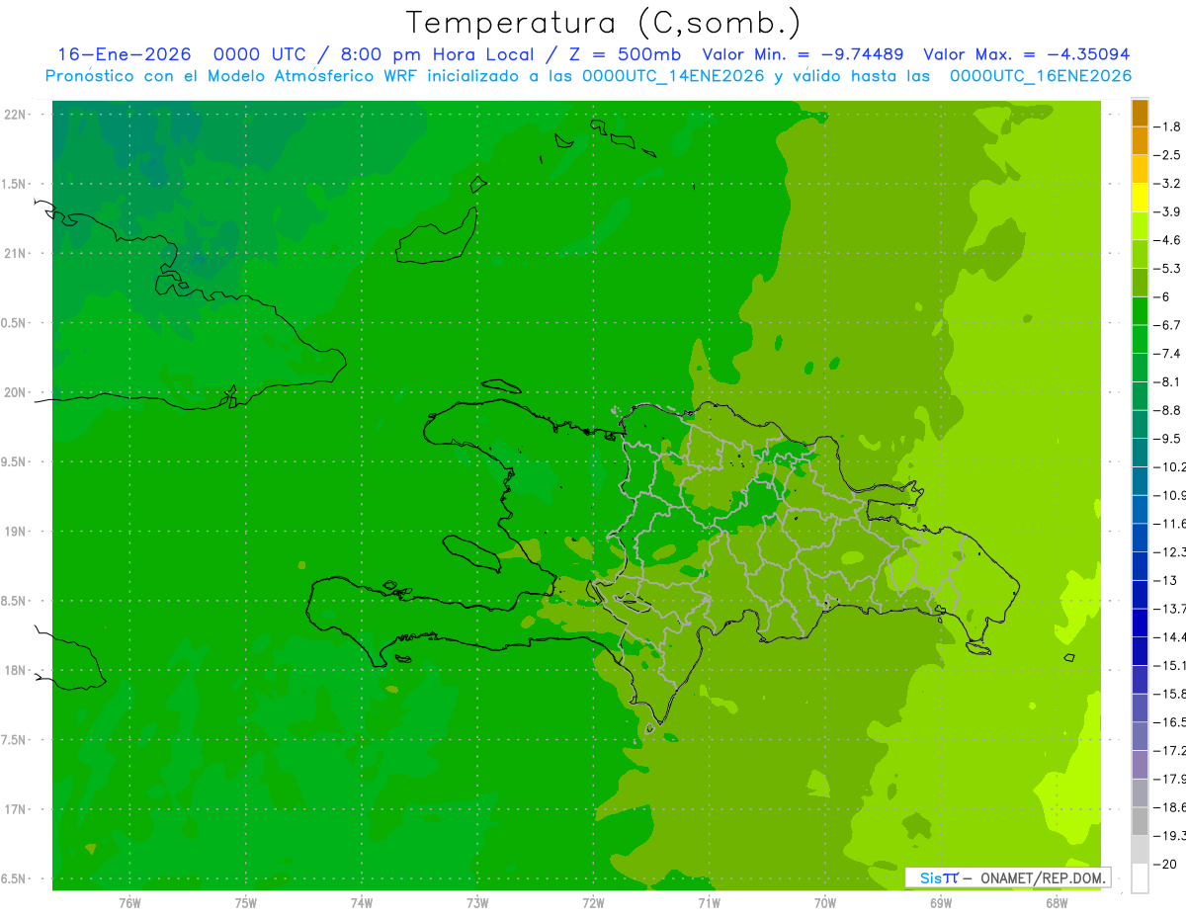Click the '20N' latitude label
This screenshot has width=1186, height=916.
(15, 392)
